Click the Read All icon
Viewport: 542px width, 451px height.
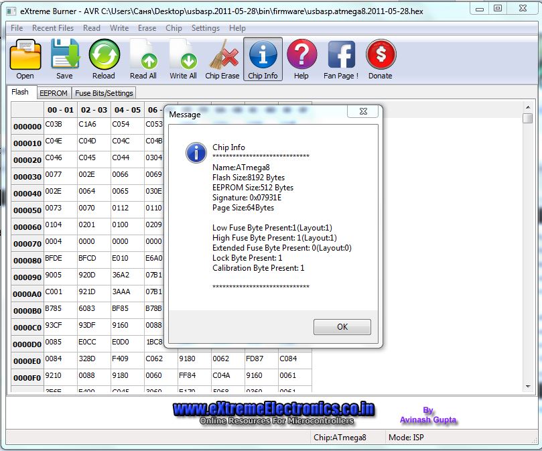[x=143, y=59]
